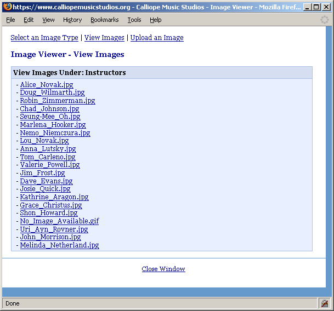The width and height of the screenshot is (334, 311).
Task: Open Lou_Novak.jpg image
Action: click(x=44, y=141)
